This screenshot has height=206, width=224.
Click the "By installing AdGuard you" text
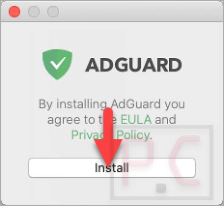(112, 104)
